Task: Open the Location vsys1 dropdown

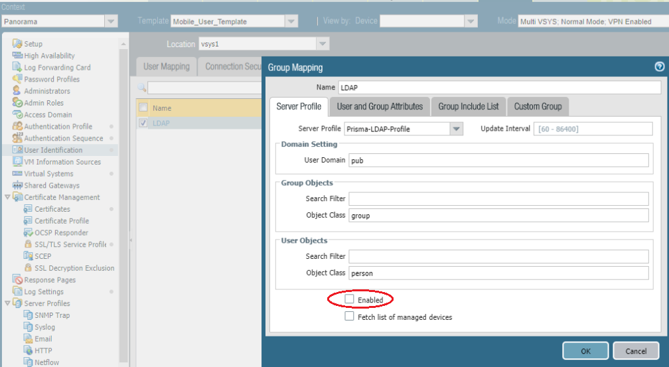Action: (323, 44)
